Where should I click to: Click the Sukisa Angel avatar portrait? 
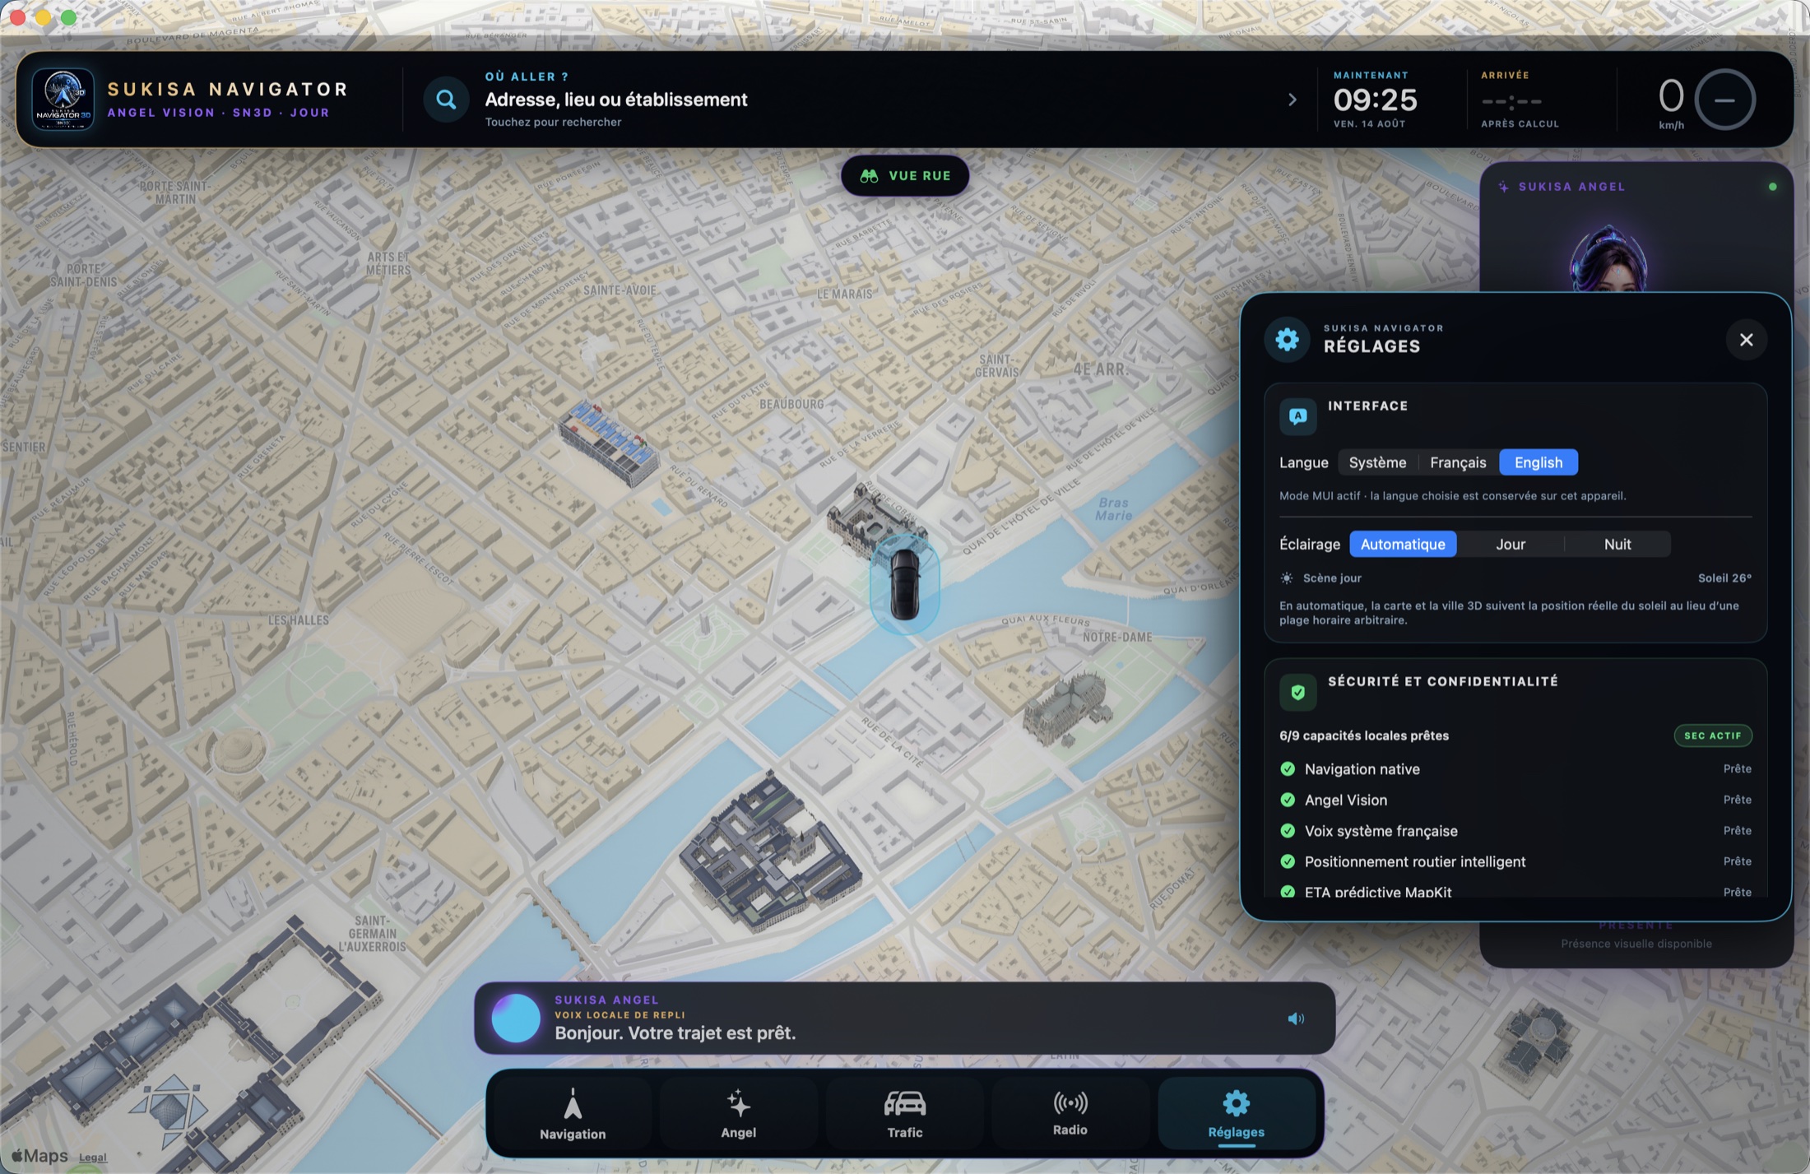(x=1608, y=258)
